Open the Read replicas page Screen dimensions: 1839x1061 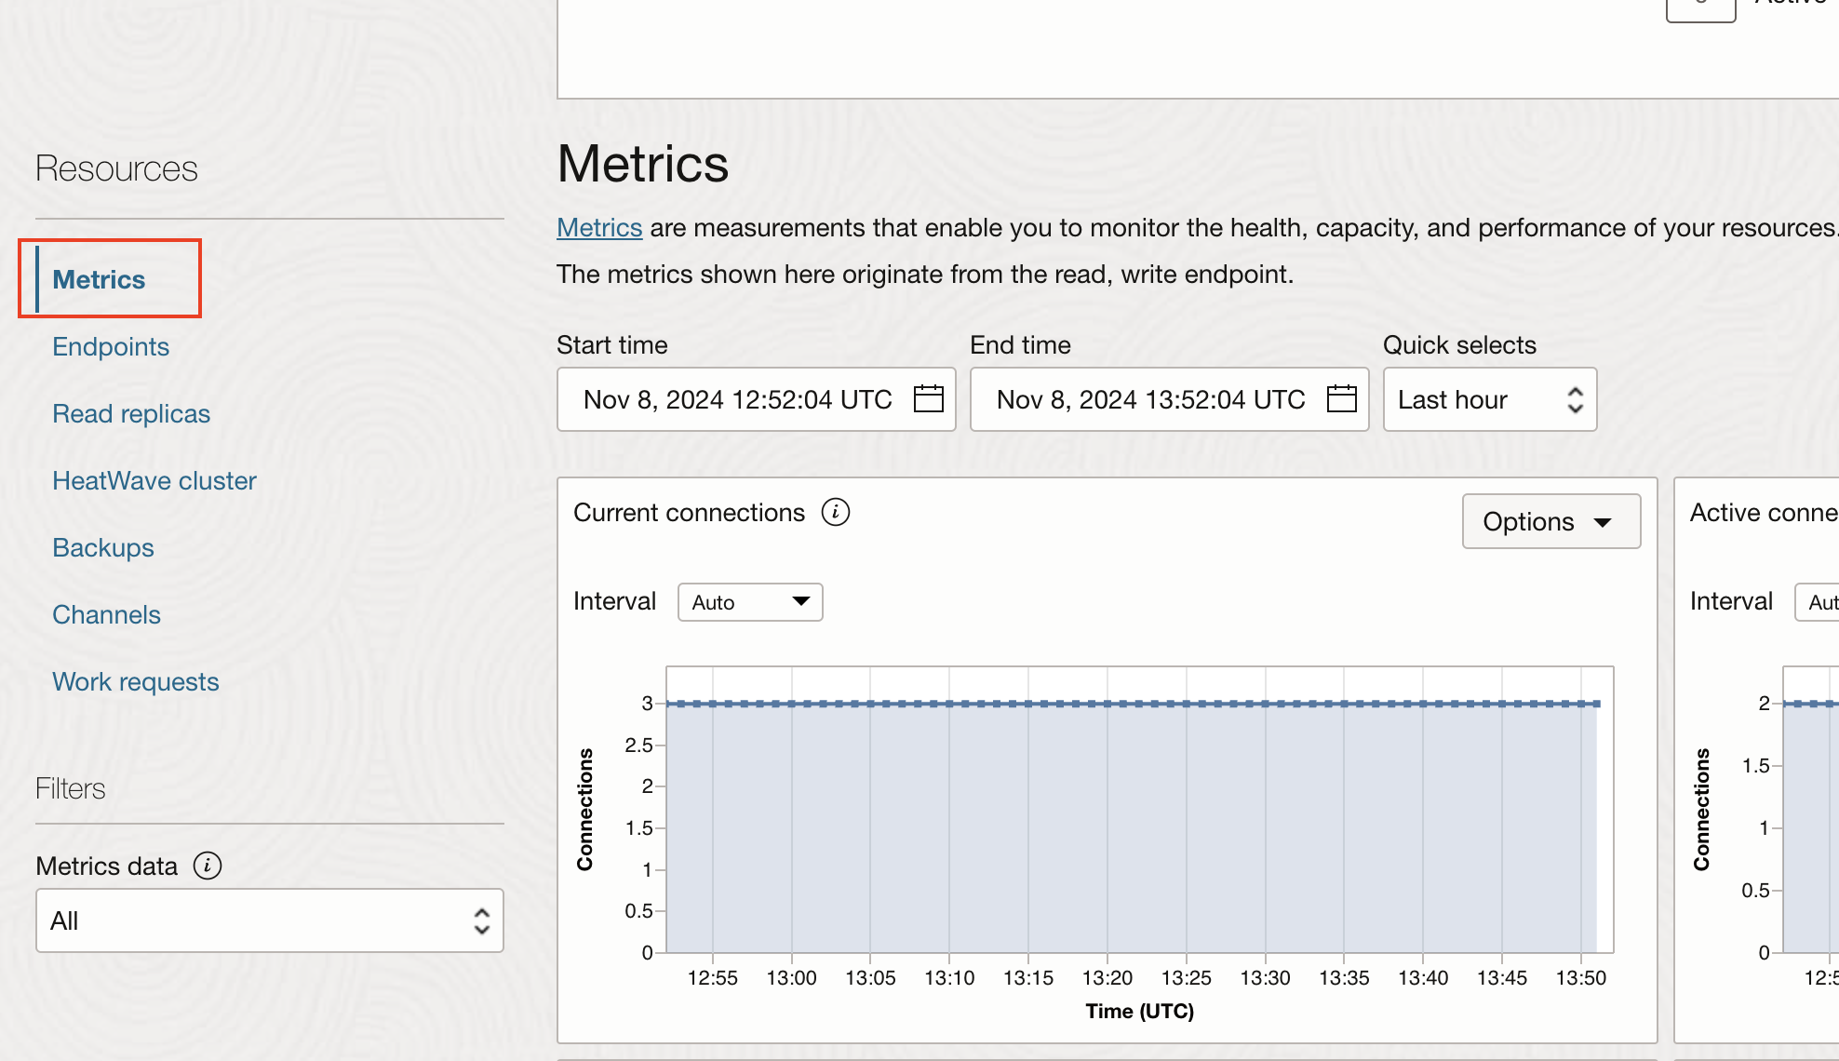pos(131,413)
